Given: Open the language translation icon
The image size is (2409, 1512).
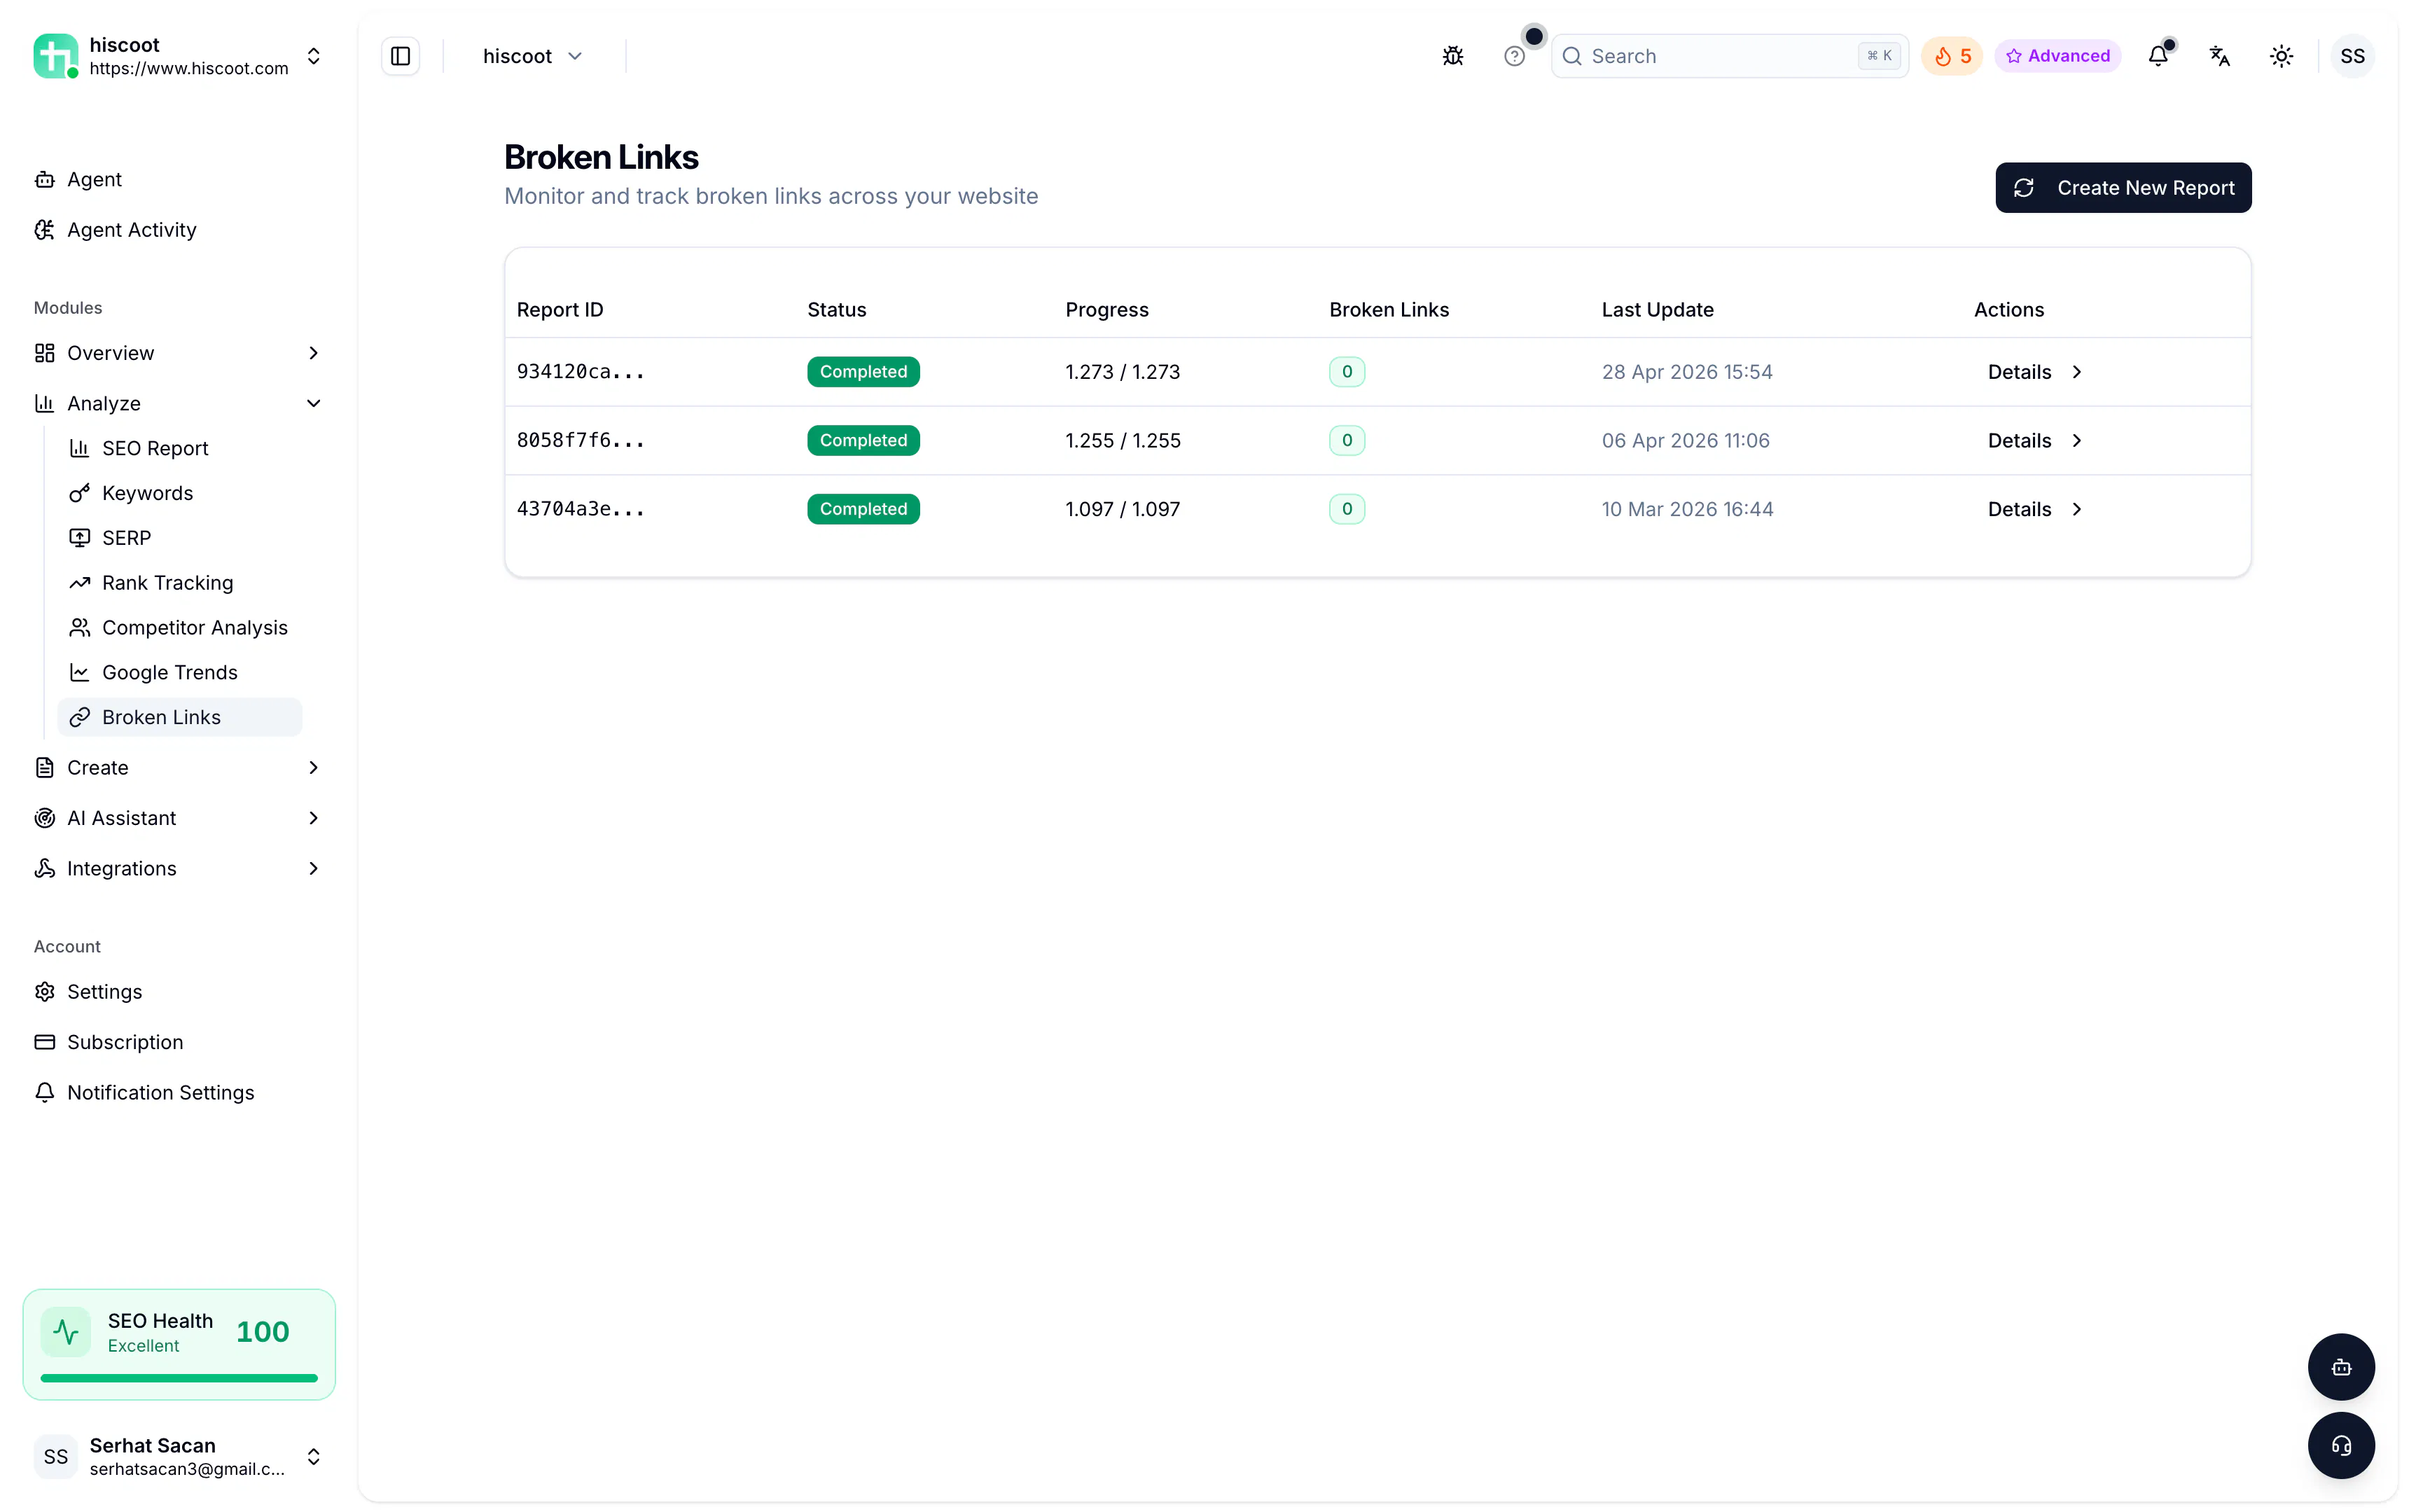Looking at the screenshot, I should [2219, 56].
